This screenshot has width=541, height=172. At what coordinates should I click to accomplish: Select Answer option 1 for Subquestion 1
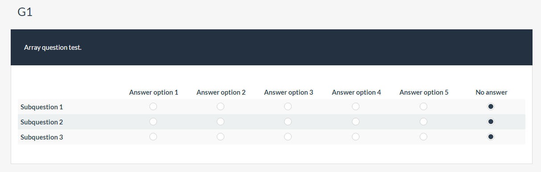click(x=153, y=107)
